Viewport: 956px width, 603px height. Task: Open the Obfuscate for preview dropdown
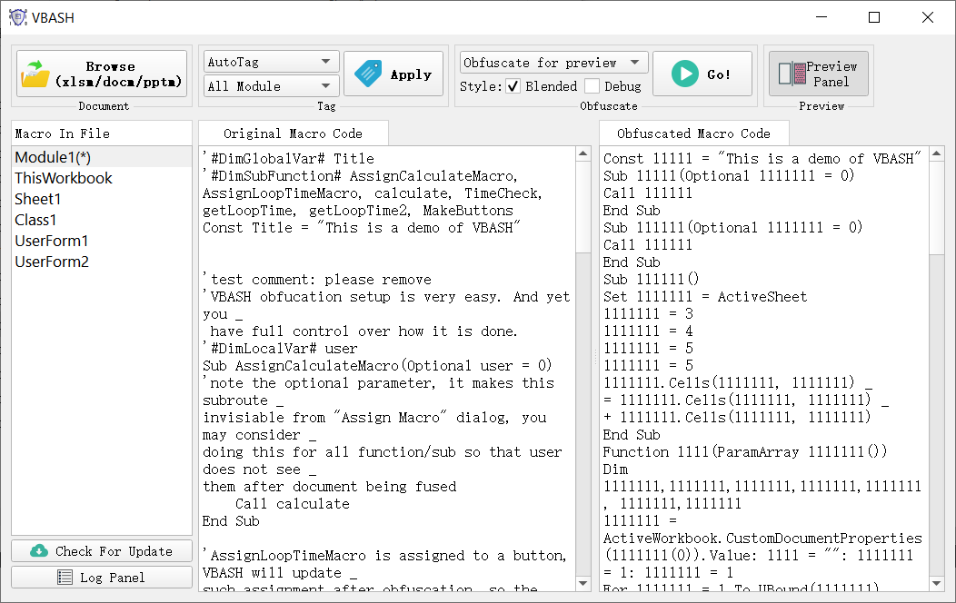click(x=553, y=63)
